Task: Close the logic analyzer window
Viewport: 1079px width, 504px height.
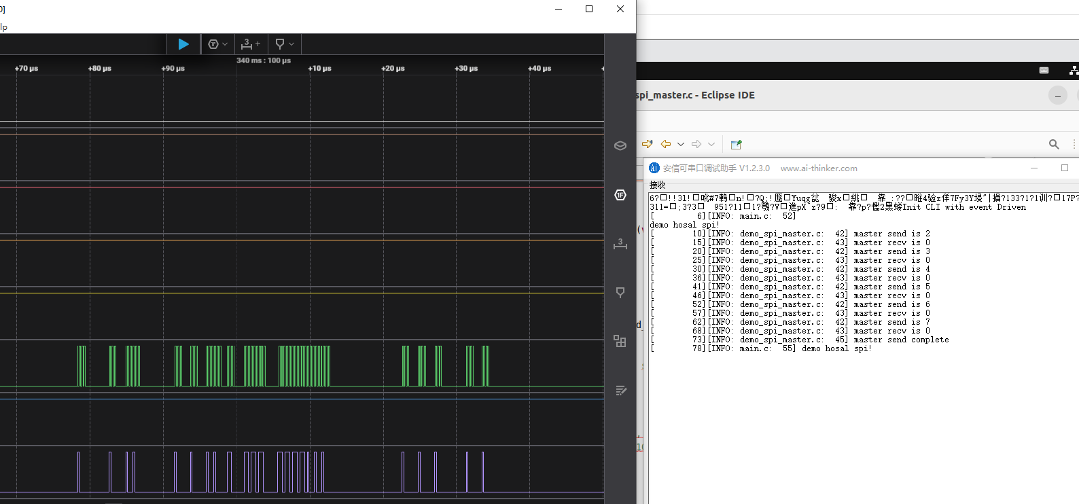Action: coord(620,9)
